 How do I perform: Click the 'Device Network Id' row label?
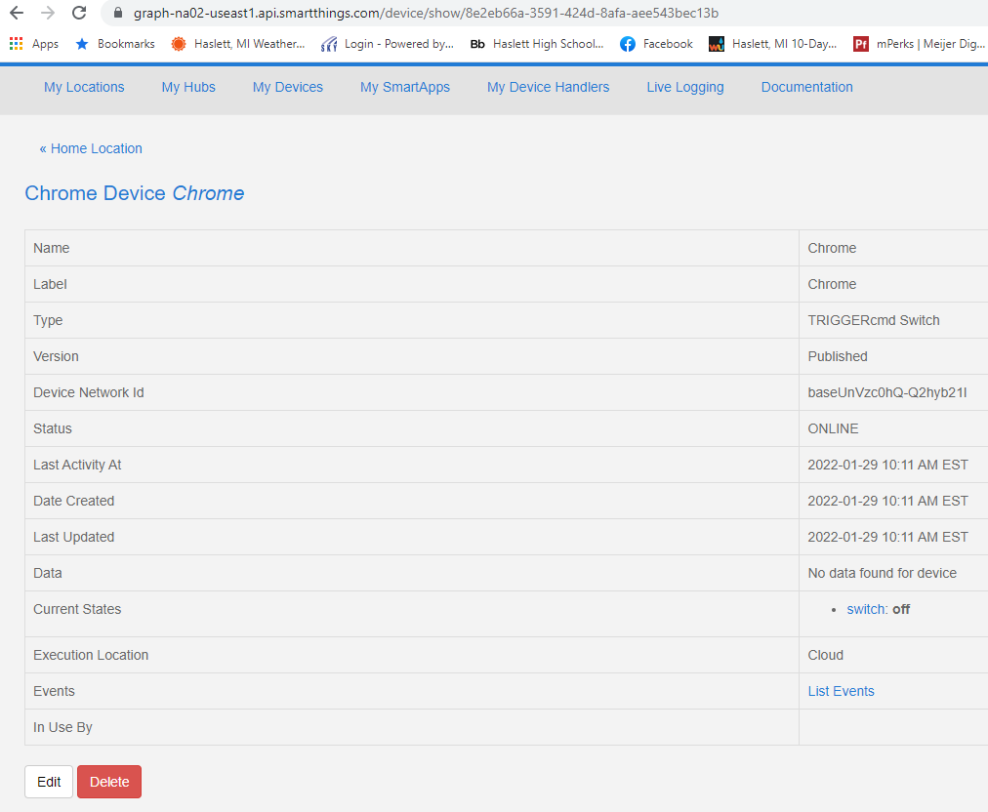click(x=88, y=392)
